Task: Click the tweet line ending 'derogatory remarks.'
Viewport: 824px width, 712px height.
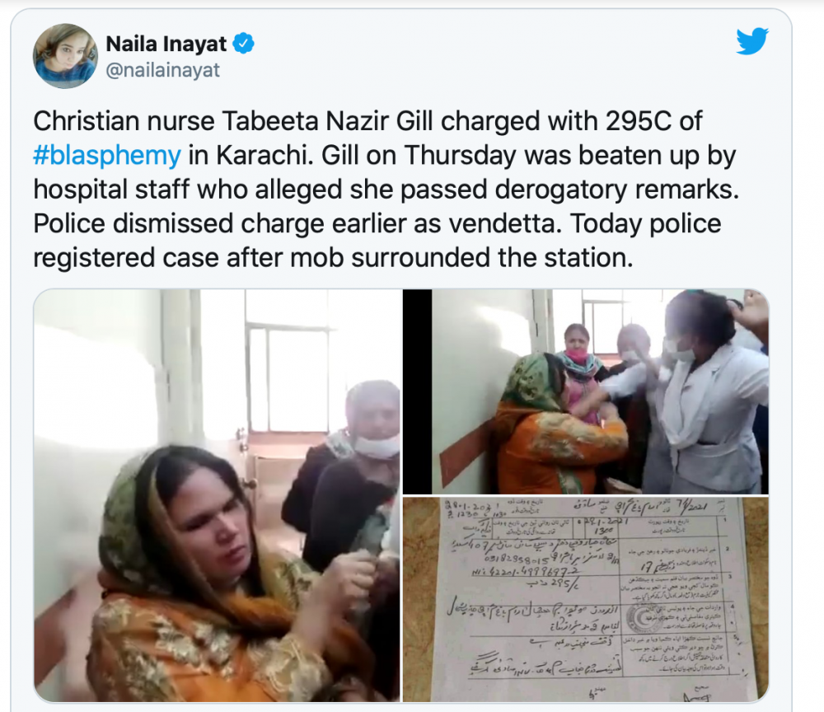Action: coord(386,190)
